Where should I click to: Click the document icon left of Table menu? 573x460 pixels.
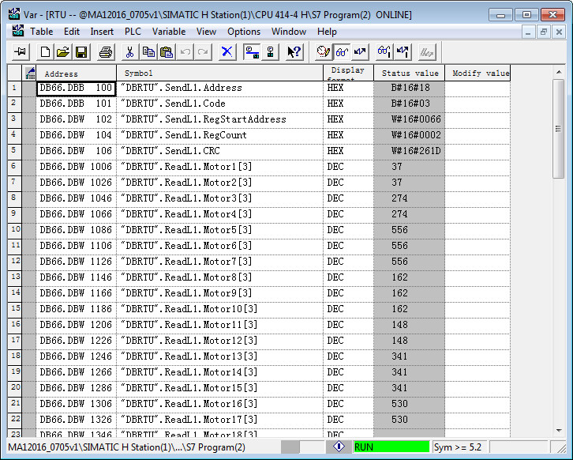[17, 31]
